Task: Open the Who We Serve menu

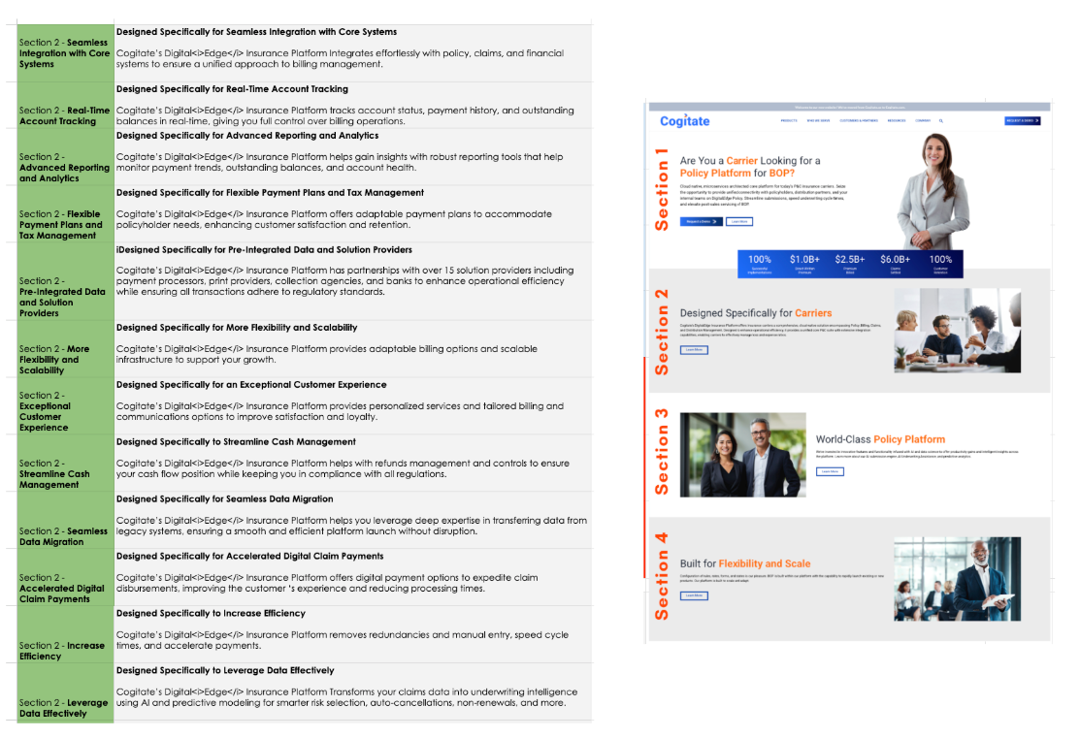Action: [817, 121]
